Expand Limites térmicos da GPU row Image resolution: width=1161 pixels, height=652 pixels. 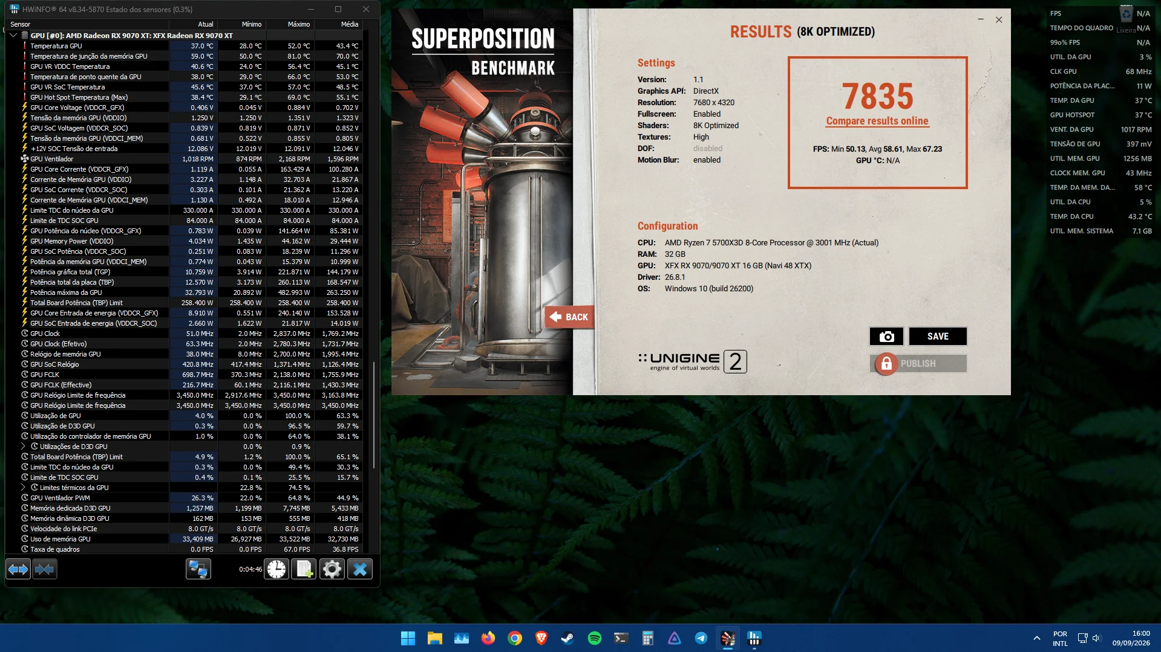tap(23, 488)
